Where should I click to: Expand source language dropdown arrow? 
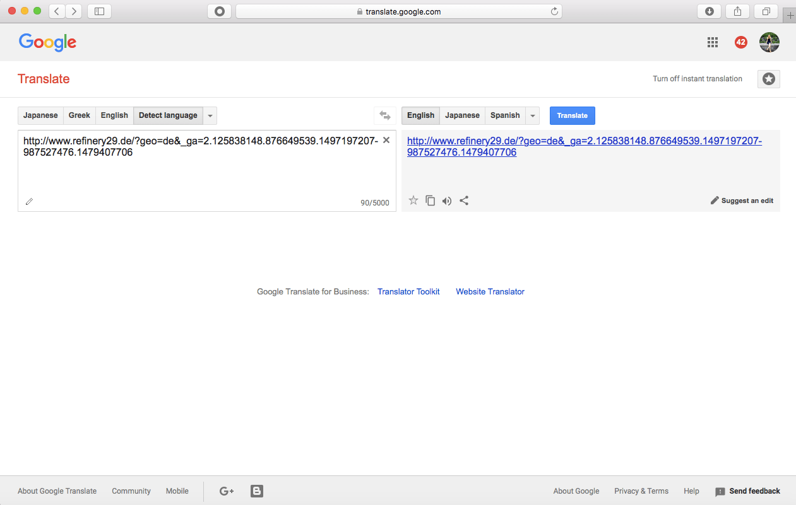(210, 115)
